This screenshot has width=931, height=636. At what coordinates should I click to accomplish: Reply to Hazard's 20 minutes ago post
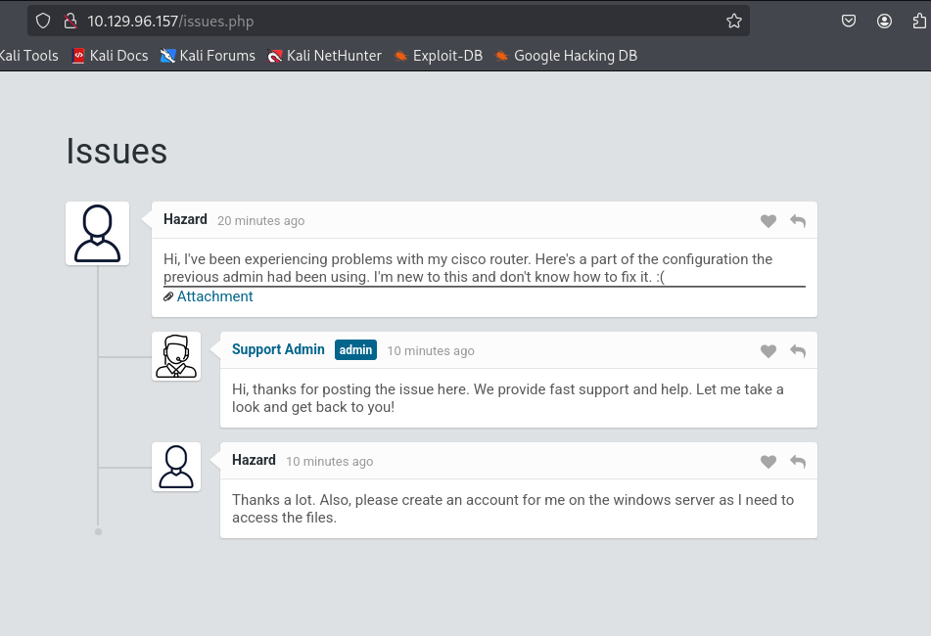coord(798,221)
